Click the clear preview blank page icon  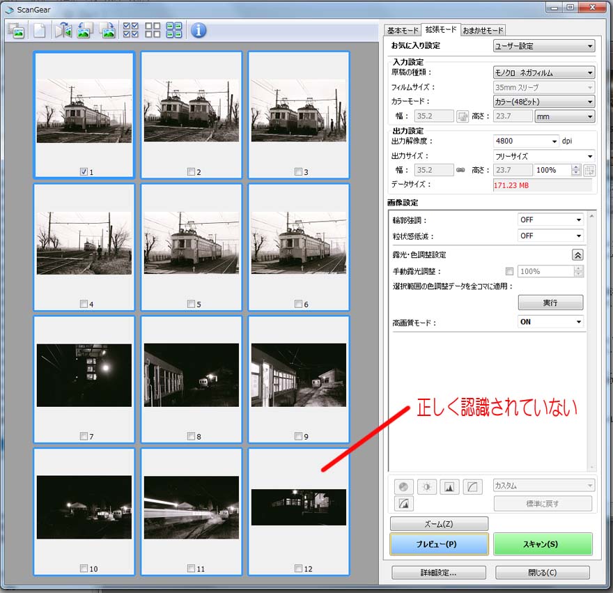(40, 30)
